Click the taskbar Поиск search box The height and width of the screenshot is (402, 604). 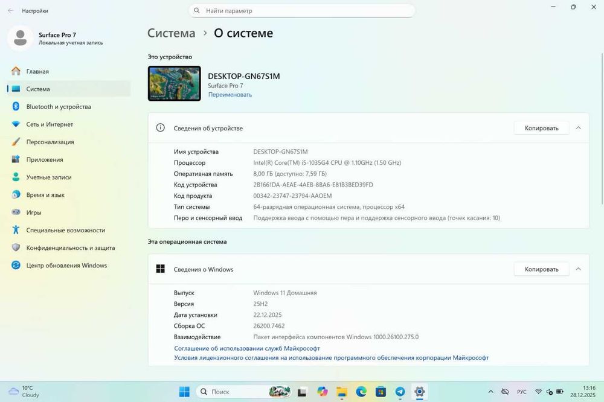click(x=244, y=392)
